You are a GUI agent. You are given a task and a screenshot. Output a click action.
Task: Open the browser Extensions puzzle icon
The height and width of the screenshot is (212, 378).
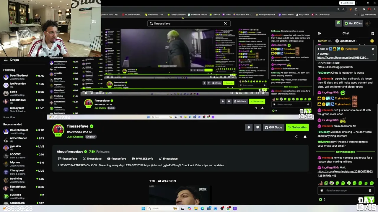tap(356, 9)
